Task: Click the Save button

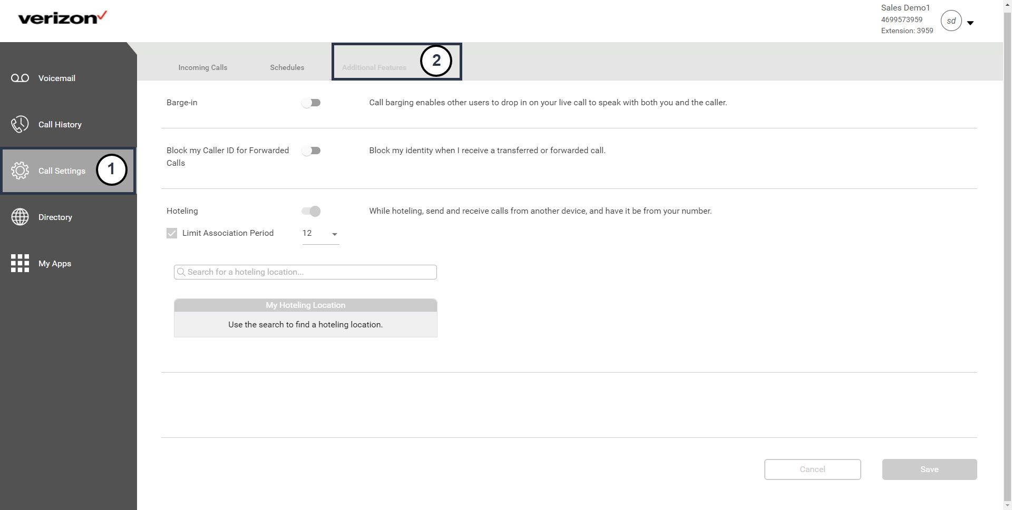Action: click(929, 469)
